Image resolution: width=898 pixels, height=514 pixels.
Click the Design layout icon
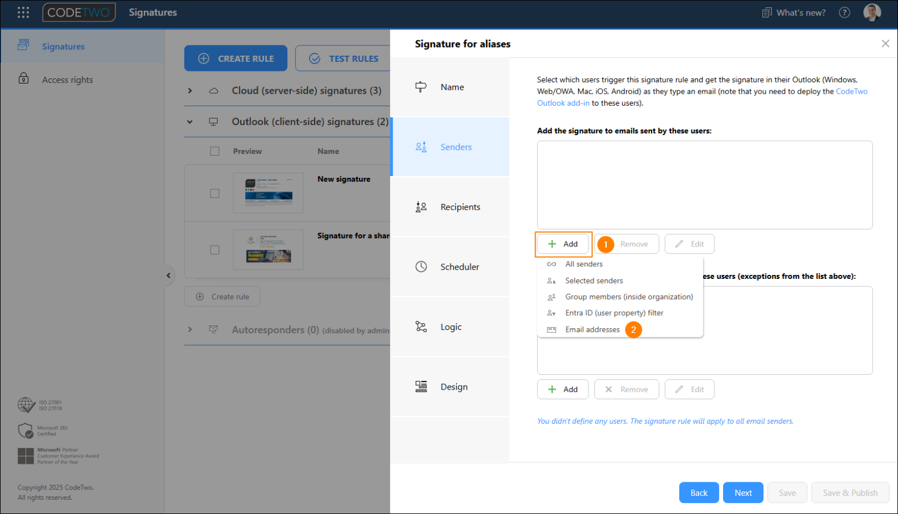[421, 387]
